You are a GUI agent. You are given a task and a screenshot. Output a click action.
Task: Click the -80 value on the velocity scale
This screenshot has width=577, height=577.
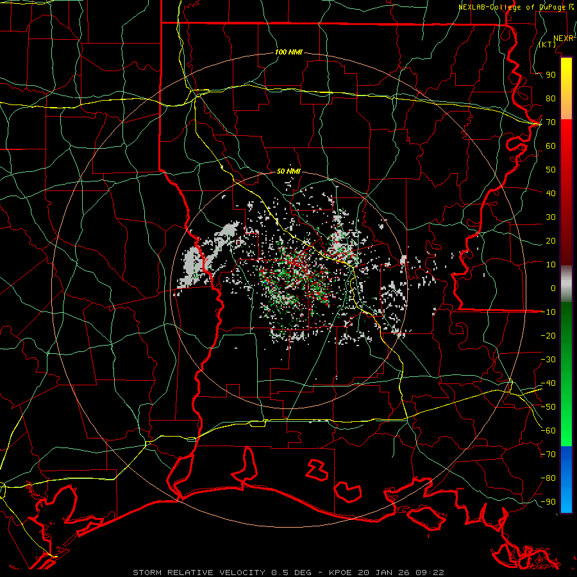point(548,478)
